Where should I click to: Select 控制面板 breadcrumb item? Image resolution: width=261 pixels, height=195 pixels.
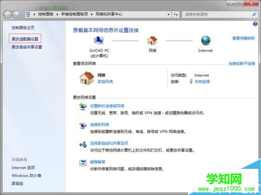coord(46,14)
